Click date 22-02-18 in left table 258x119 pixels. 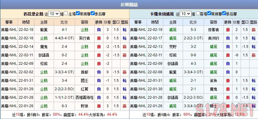[26, 30]
